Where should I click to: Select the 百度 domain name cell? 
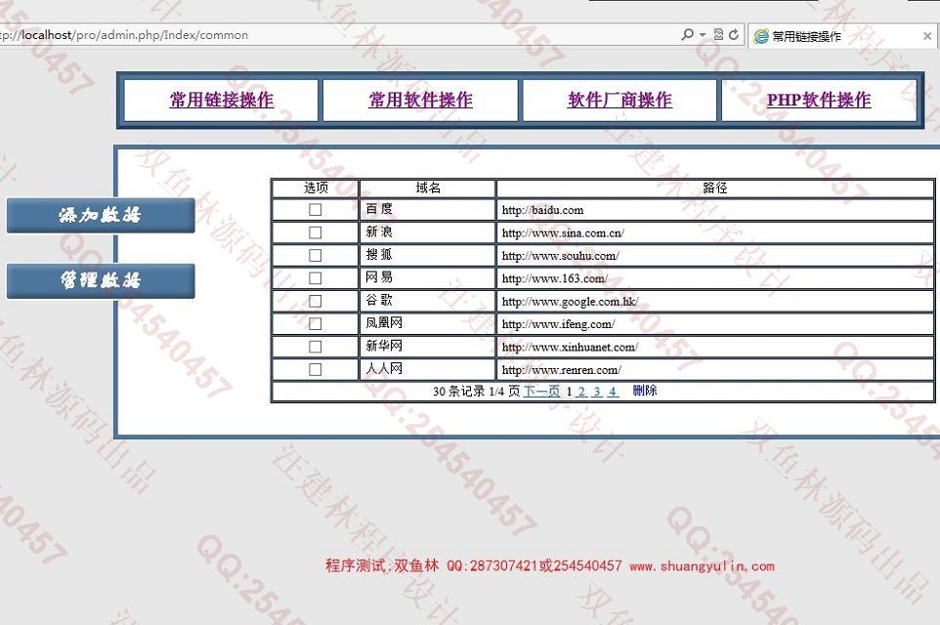coord(427,210)
